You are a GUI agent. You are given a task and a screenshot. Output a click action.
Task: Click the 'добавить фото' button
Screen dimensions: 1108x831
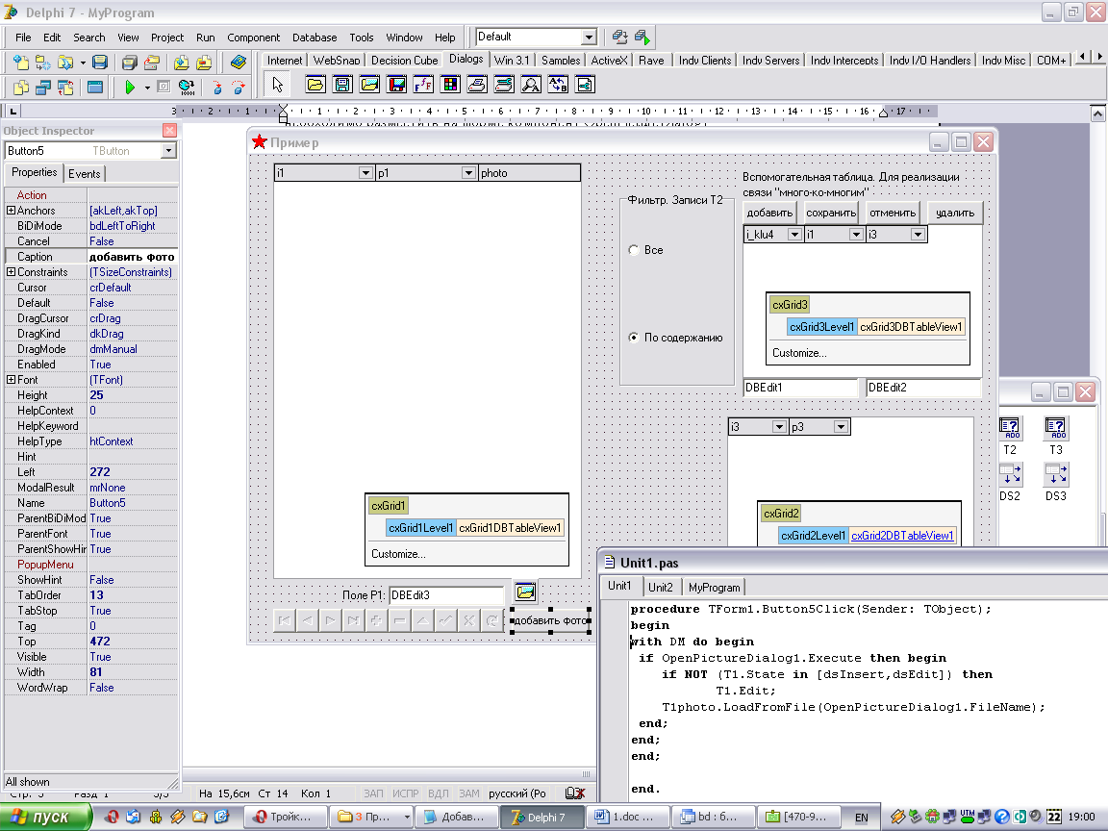point(550,620)
